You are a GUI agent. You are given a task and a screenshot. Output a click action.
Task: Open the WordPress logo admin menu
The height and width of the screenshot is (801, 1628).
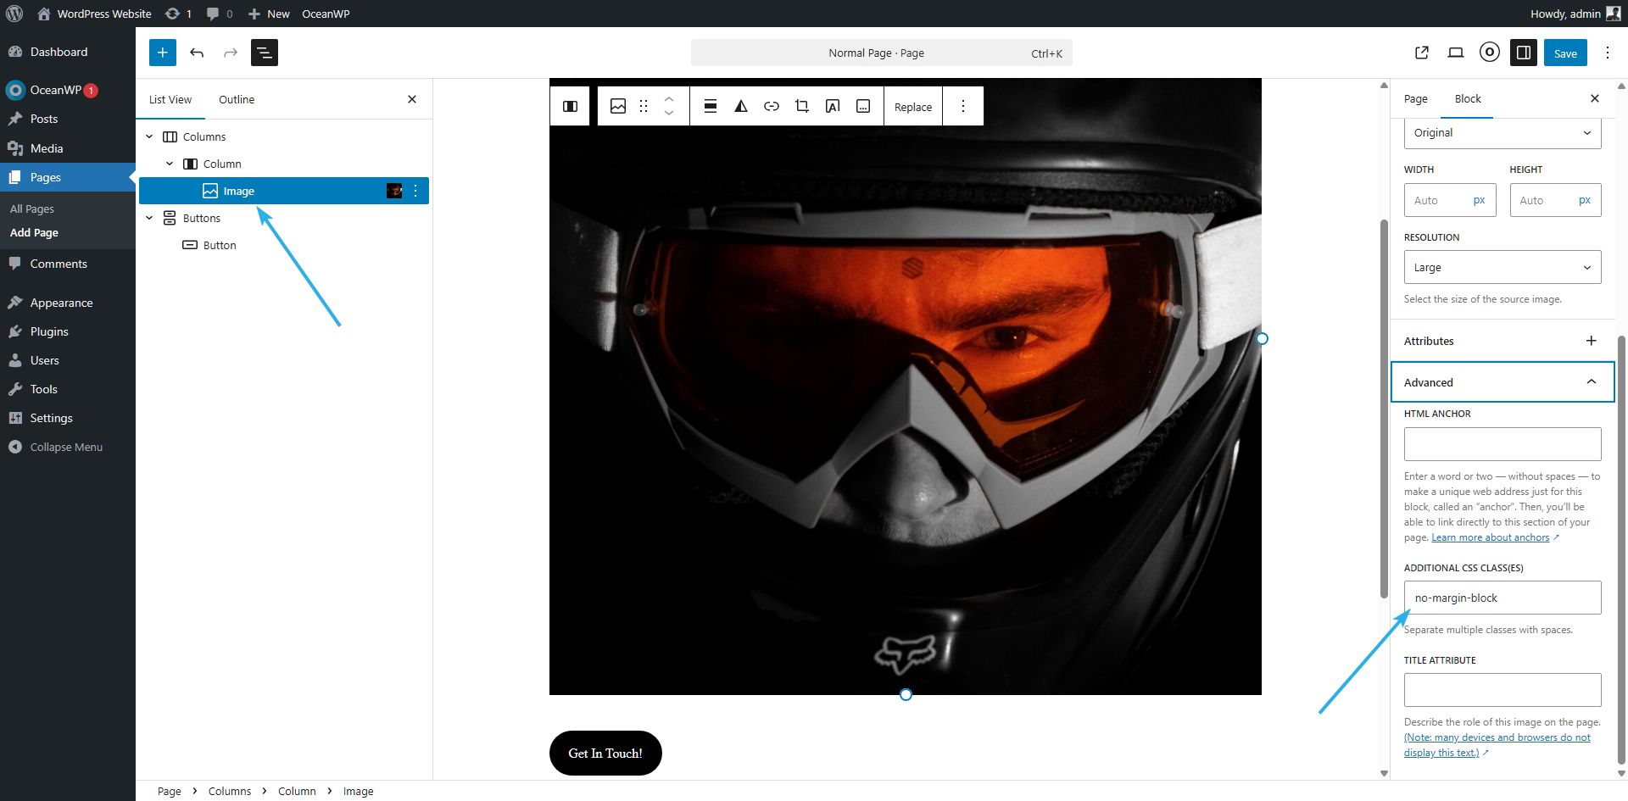pos(14,14)
